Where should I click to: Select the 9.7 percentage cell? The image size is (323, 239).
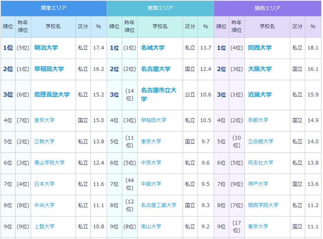206,142
